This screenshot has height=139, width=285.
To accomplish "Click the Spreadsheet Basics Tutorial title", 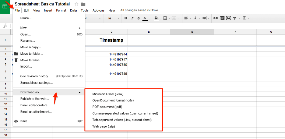I will click(42, 4).
